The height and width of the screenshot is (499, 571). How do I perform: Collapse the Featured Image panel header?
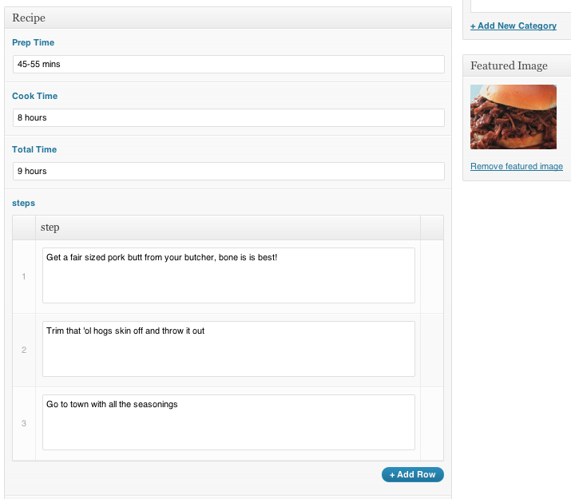click(517, 65)
